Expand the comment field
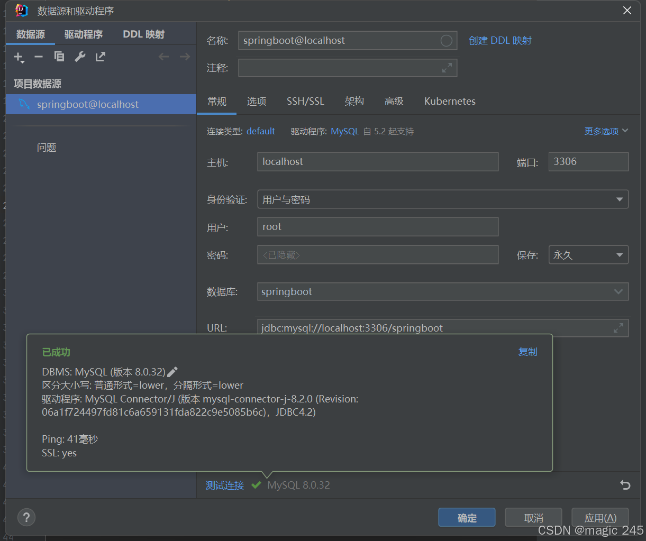This screenshot has width=646, height=541. [x=447, y=68]
